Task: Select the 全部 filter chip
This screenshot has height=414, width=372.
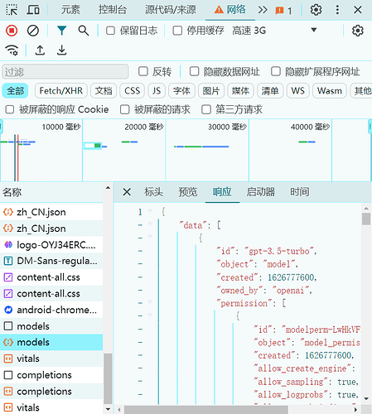Action: pos(15,91)
